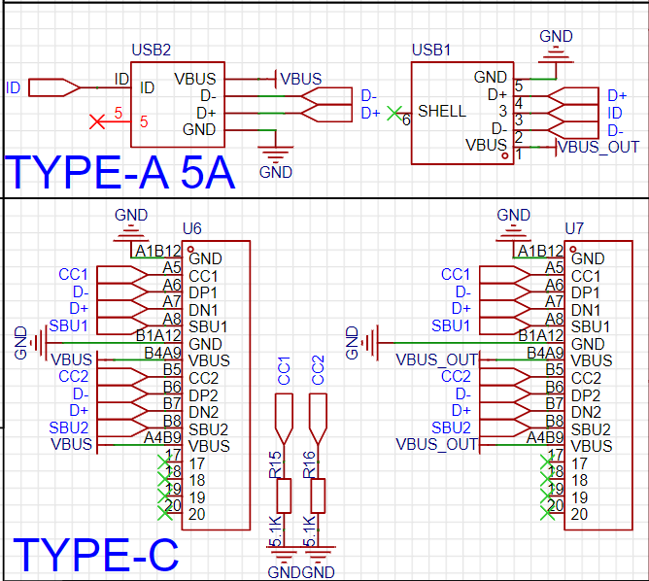Viewport: 649px width, 581px height.
Task: Click the green no-connect X beside USB1 SHELL
Action: coord(393,113)
